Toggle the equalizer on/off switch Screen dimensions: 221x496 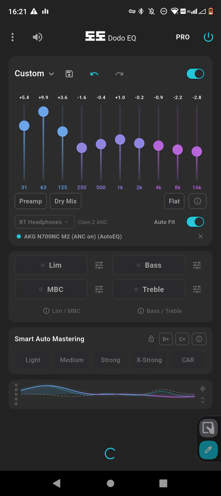pos(195,74)
